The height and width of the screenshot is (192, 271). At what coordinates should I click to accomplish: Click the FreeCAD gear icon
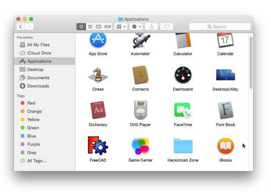(98, 145)
